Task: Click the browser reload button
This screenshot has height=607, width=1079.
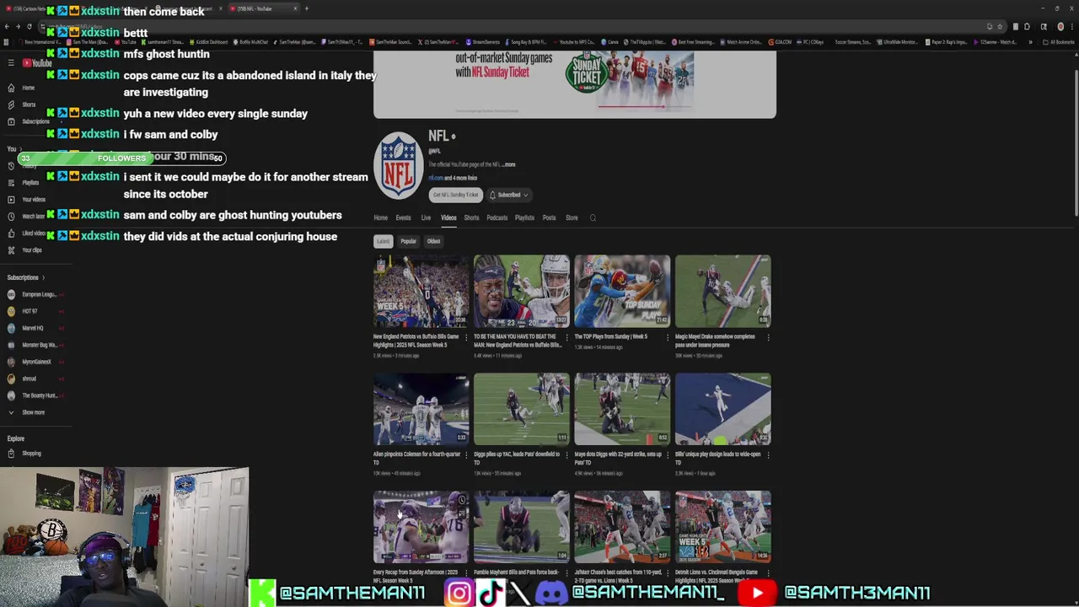Action: [30, 27]
